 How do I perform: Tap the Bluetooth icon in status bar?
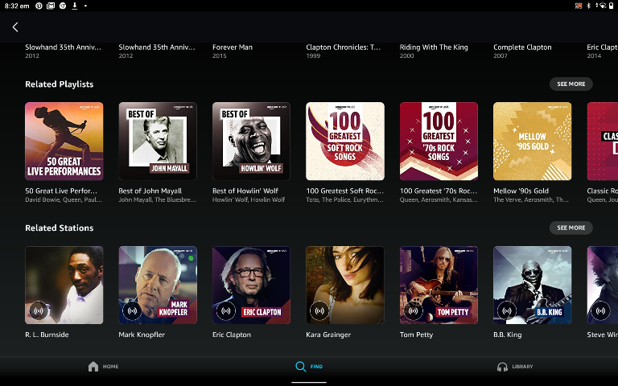[589, 6]
